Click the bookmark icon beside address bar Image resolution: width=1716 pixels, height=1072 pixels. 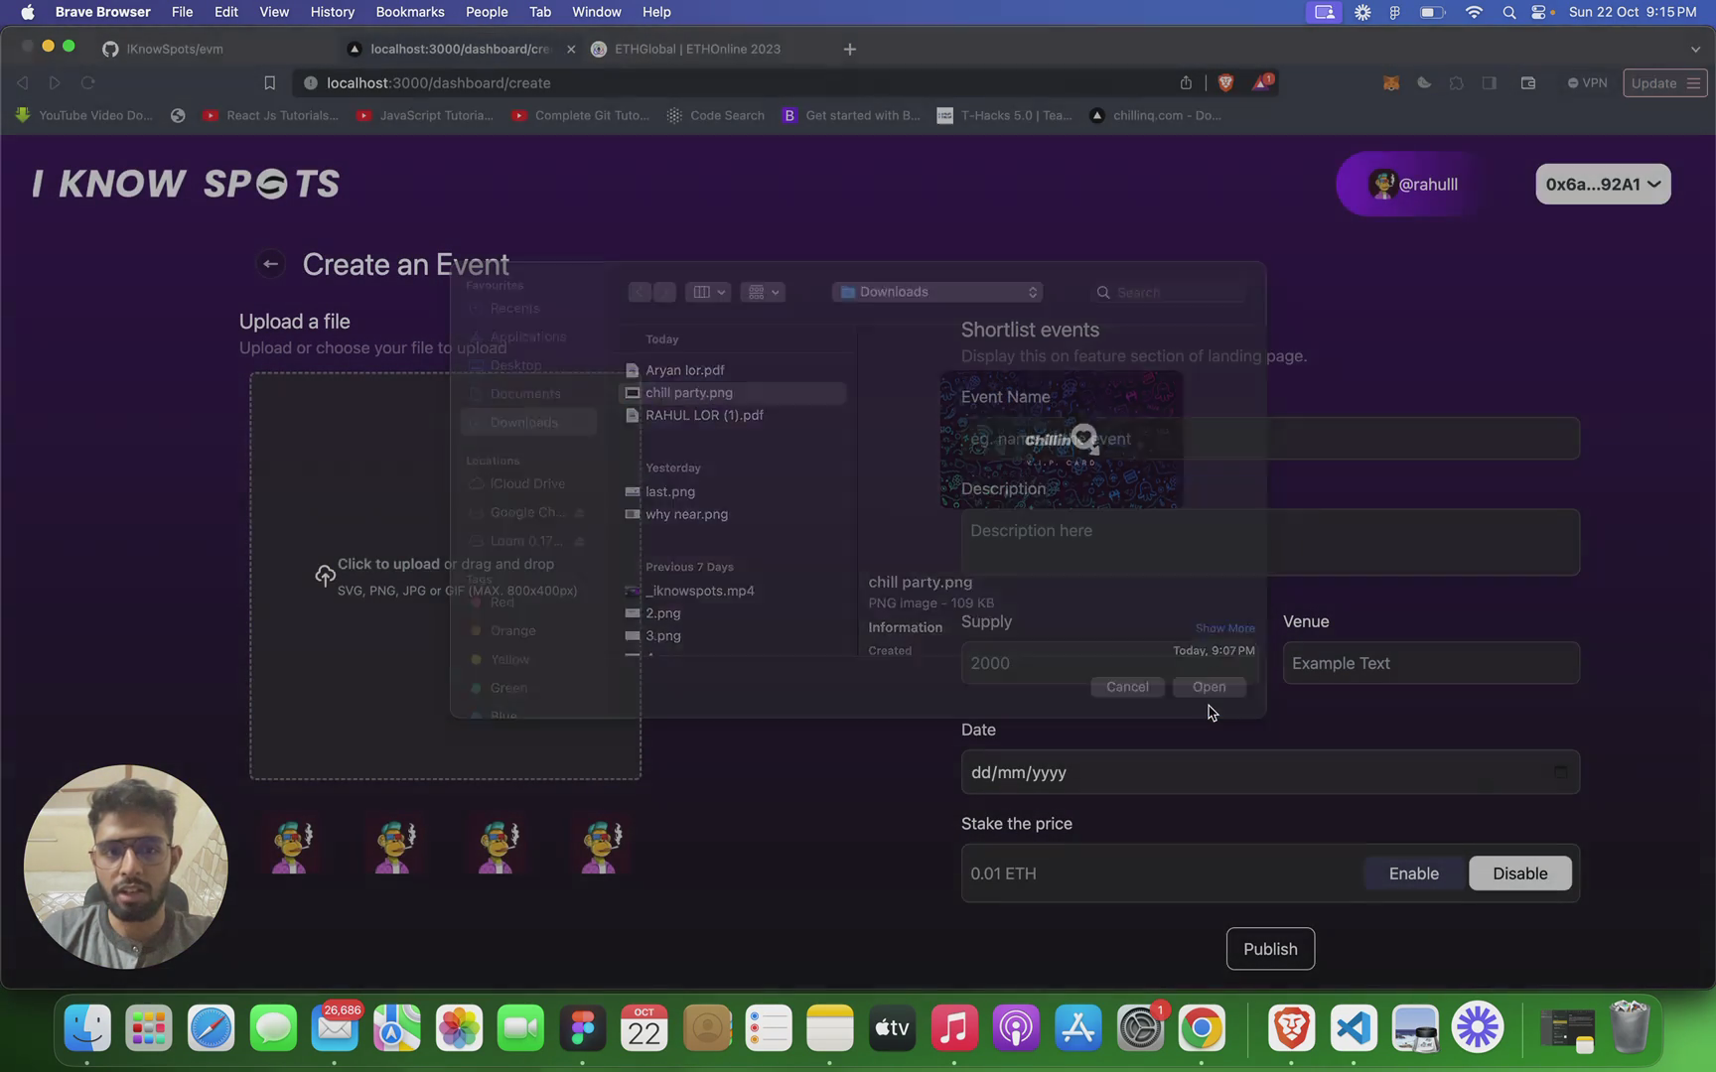click(x=269, y=83)
